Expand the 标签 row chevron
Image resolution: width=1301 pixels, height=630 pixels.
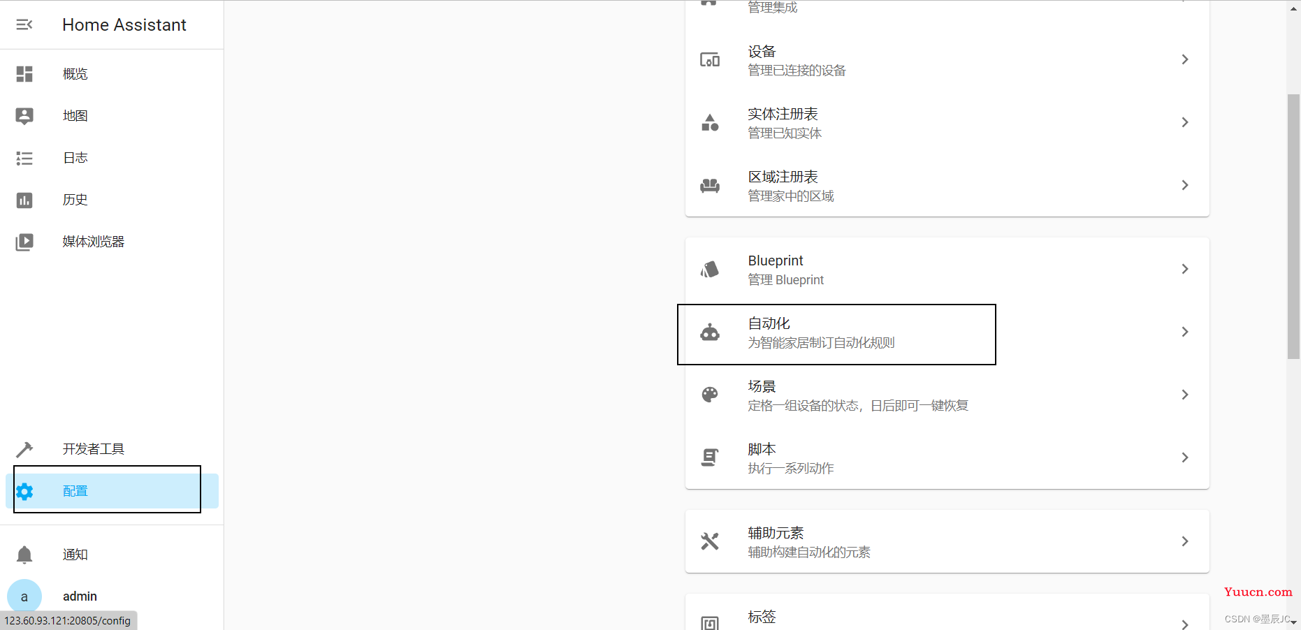click(x=1185, y=624)
